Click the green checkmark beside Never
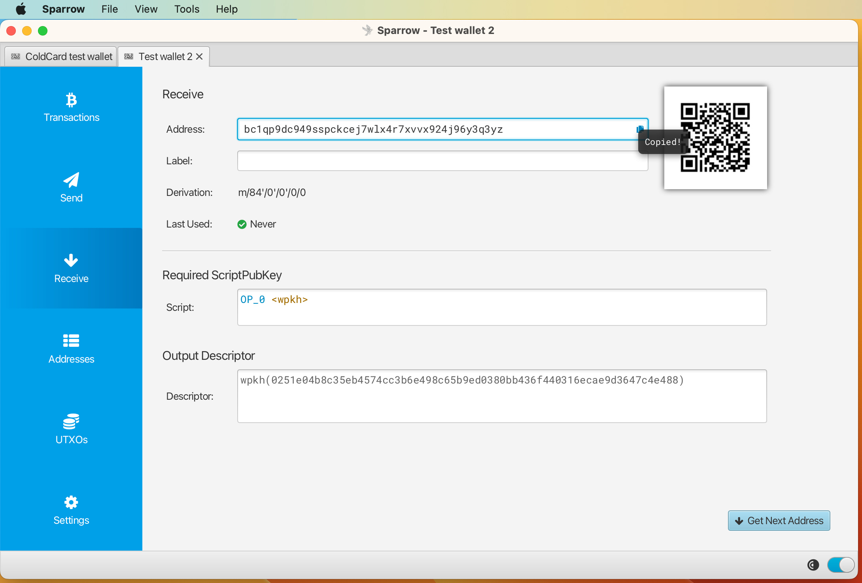The image size is (862, 583). 242,224
